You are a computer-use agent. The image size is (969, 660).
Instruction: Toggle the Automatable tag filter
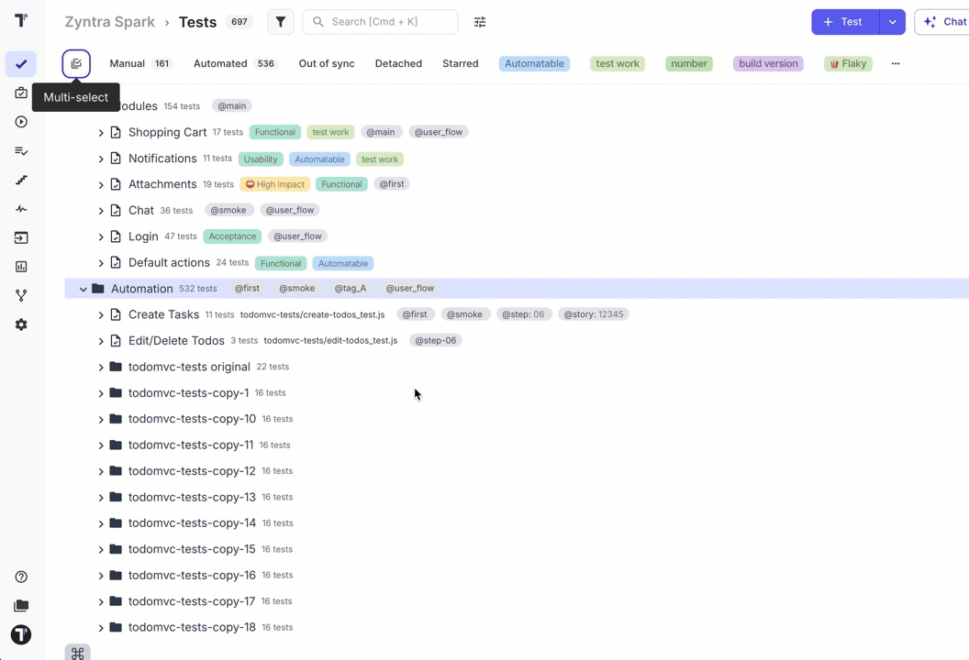tap(534, 63)
